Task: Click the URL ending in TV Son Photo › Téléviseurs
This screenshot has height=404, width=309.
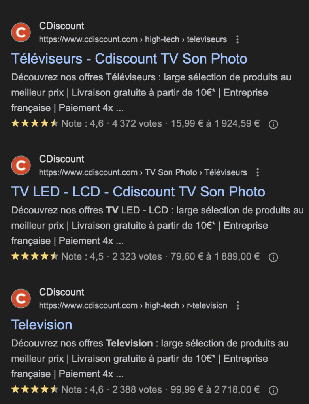Action: click(x=143, y=172)
